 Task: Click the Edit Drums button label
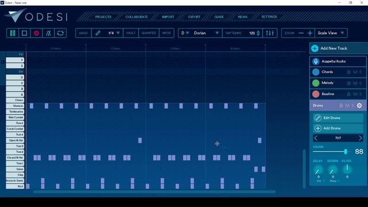tap(332, 118)
